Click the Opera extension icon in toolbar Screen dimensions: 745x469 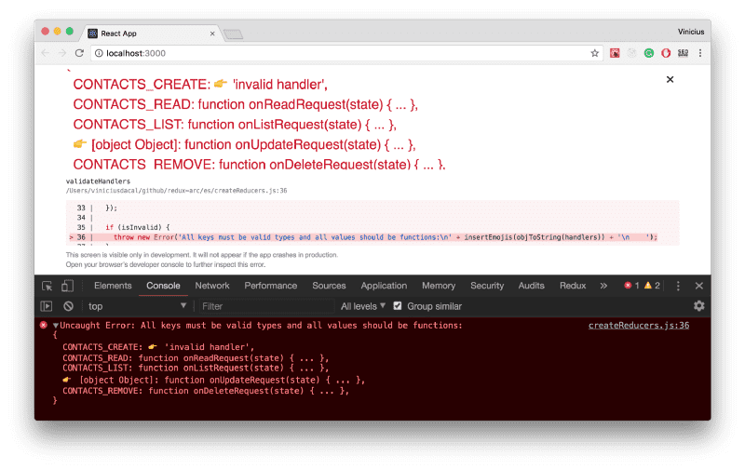click(666, 53)
